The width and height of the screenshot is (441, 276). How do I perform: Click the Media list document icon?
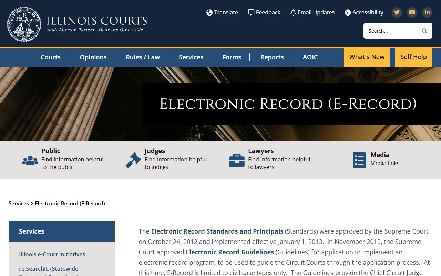[359, 160]
